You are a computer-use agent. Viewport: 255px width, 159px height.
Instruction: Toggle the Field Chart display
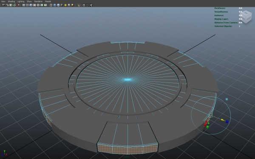click(x=38, y=5)
